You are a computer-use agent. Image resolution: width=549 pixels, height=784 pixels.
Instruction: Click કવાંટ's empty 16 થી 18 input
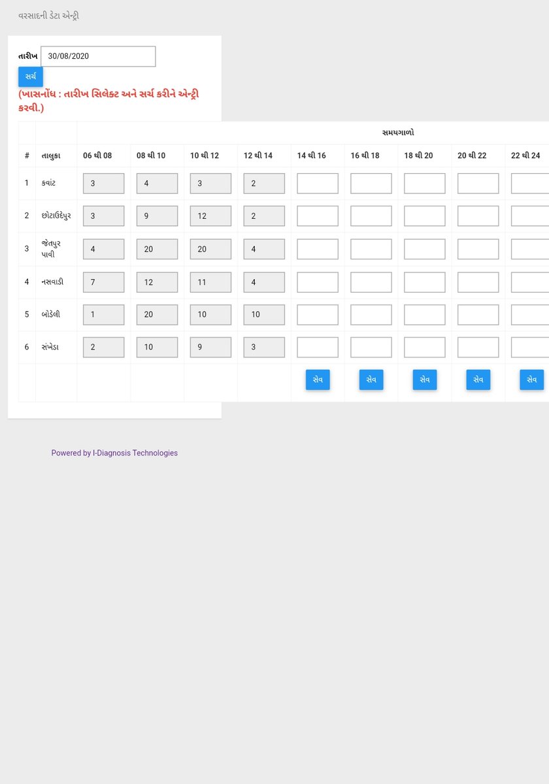point(371,184)
